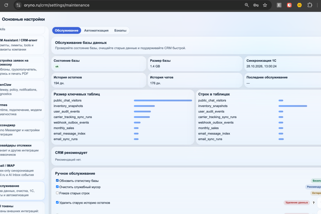Screen dimensions: 321x214
Task: Click the CRM рекомендует section heading
Action: pos(71,153)
